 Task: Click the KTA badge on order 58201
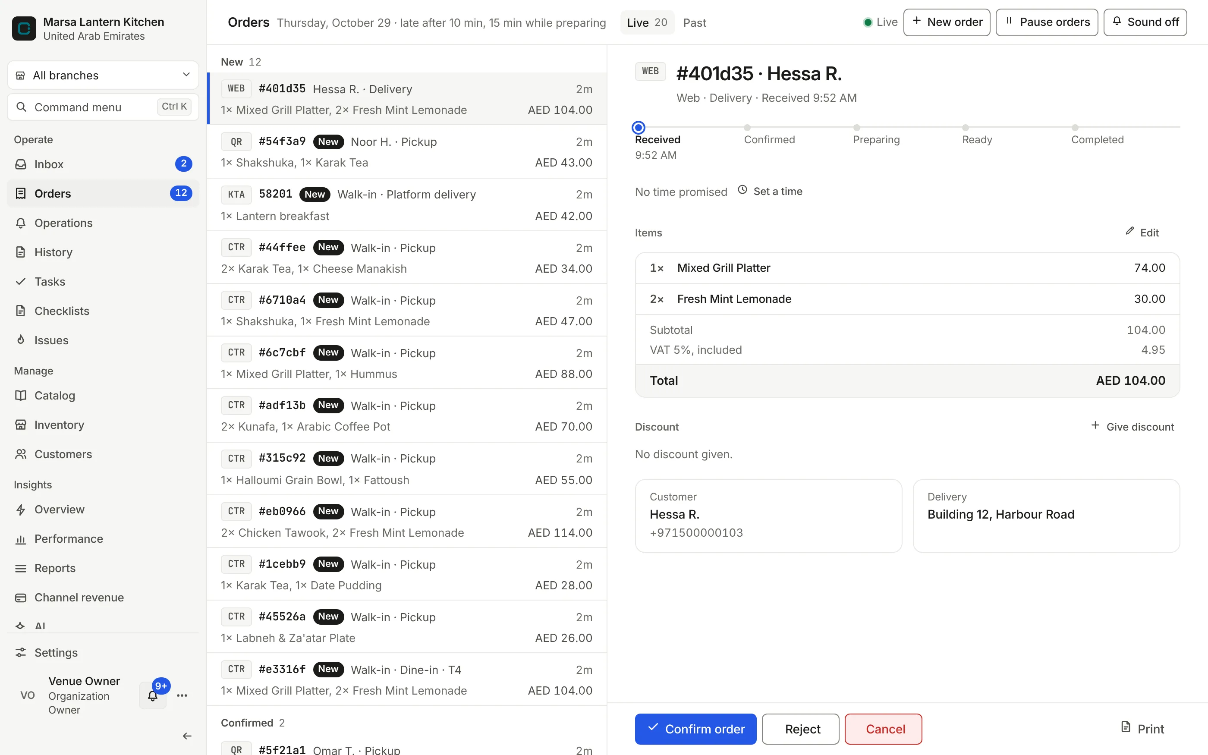236,194
